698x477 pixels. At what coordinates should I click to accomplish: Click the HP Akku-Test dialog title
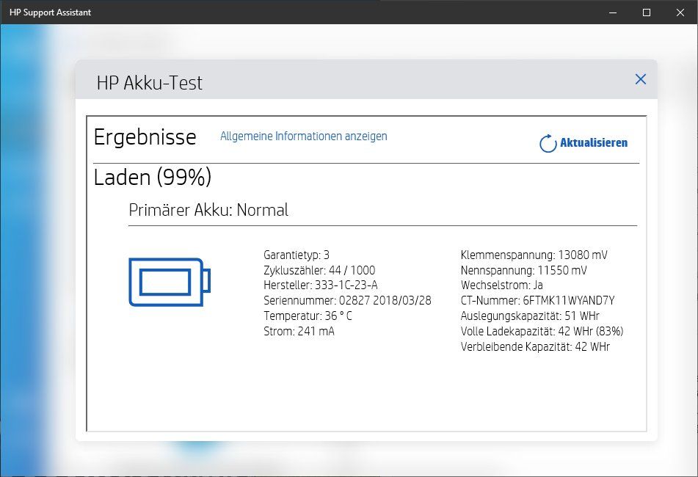pyautogui.click(x=150, y=83)
